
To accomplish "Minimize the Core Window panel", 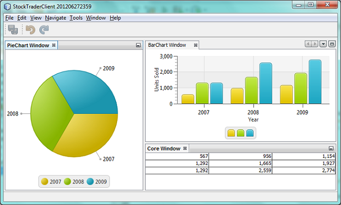I will point(331,149).
